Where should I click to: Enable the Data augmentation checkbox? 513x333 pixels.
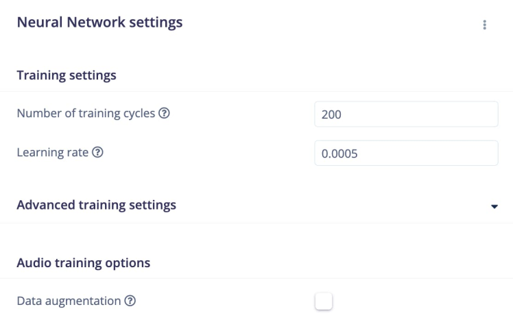point(324,301)
